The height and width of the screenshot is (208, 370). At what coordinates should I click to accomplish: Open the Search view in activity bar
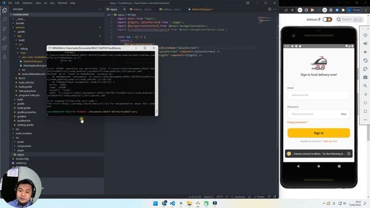(x=5, y=20)
